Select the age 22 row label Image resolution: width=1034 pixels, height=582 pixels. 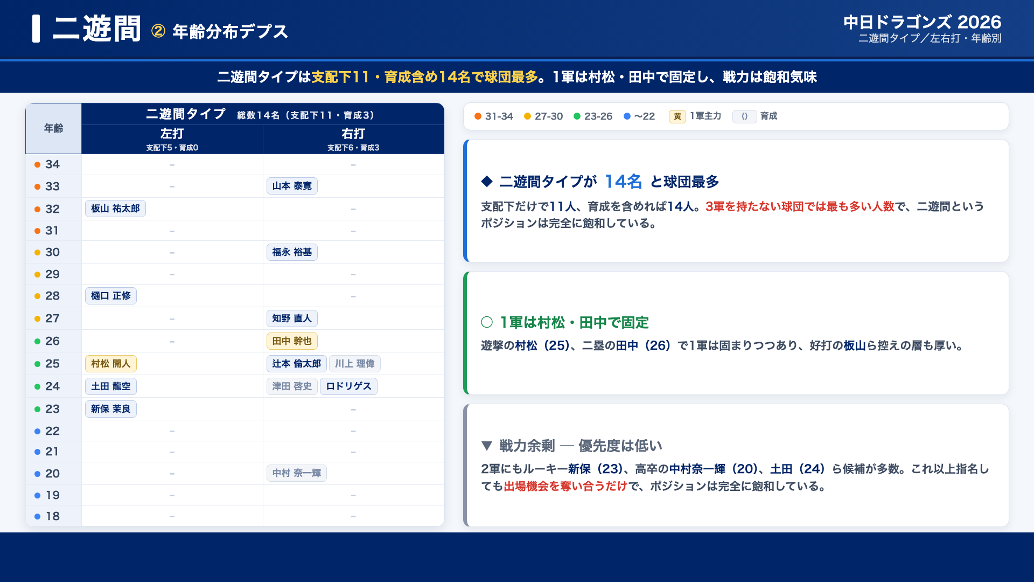[52, 431]
